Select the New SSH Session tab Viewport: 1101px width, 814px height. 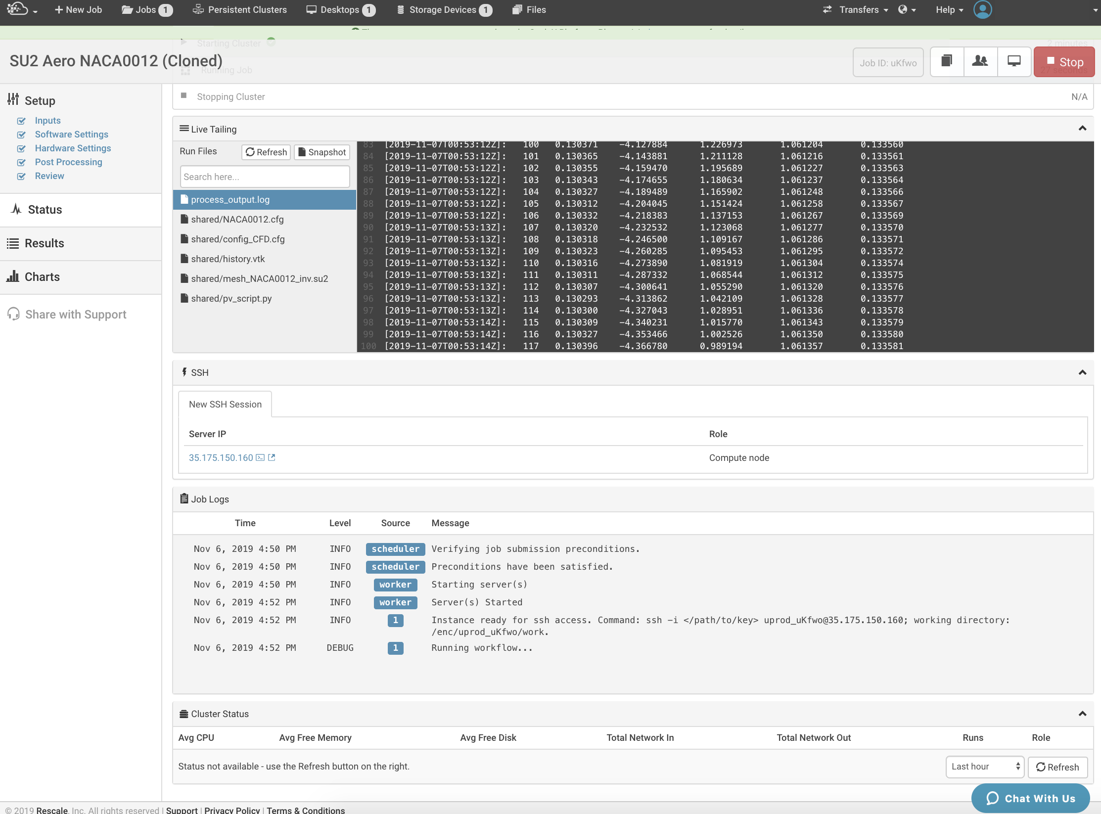[x=225, y=405]
